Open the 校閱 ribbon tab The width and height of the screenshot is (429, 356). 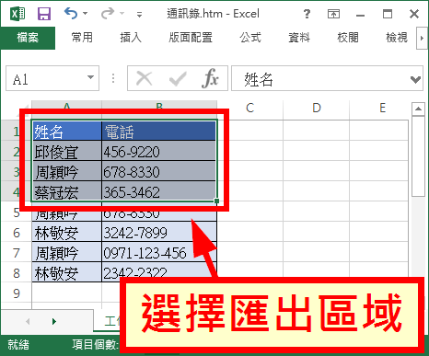tap(347, 38)
